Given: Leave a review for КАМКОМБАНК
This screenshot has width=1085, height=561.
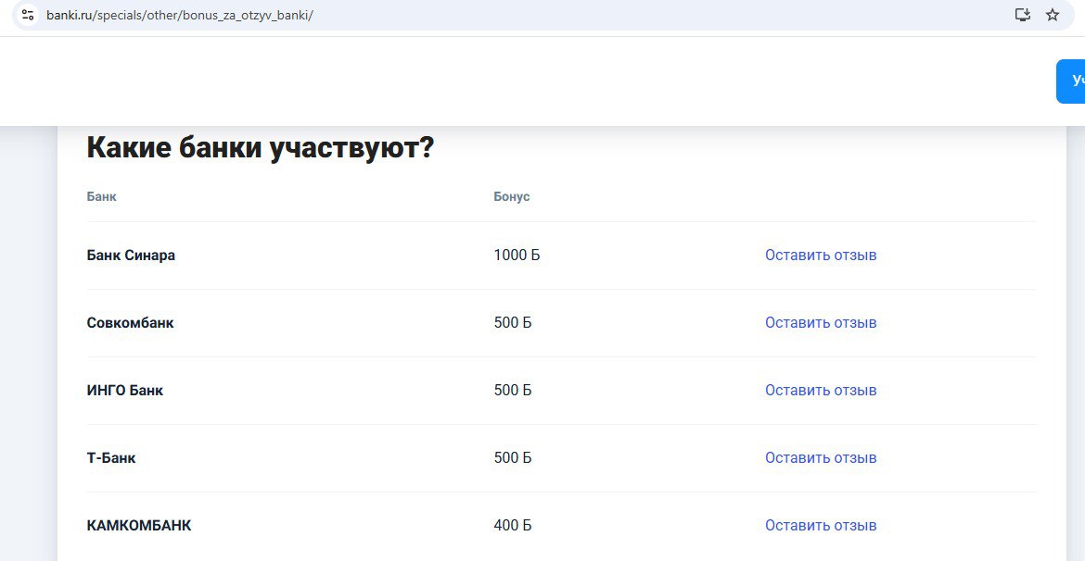Looking at the screenshot, I should 820,526.
